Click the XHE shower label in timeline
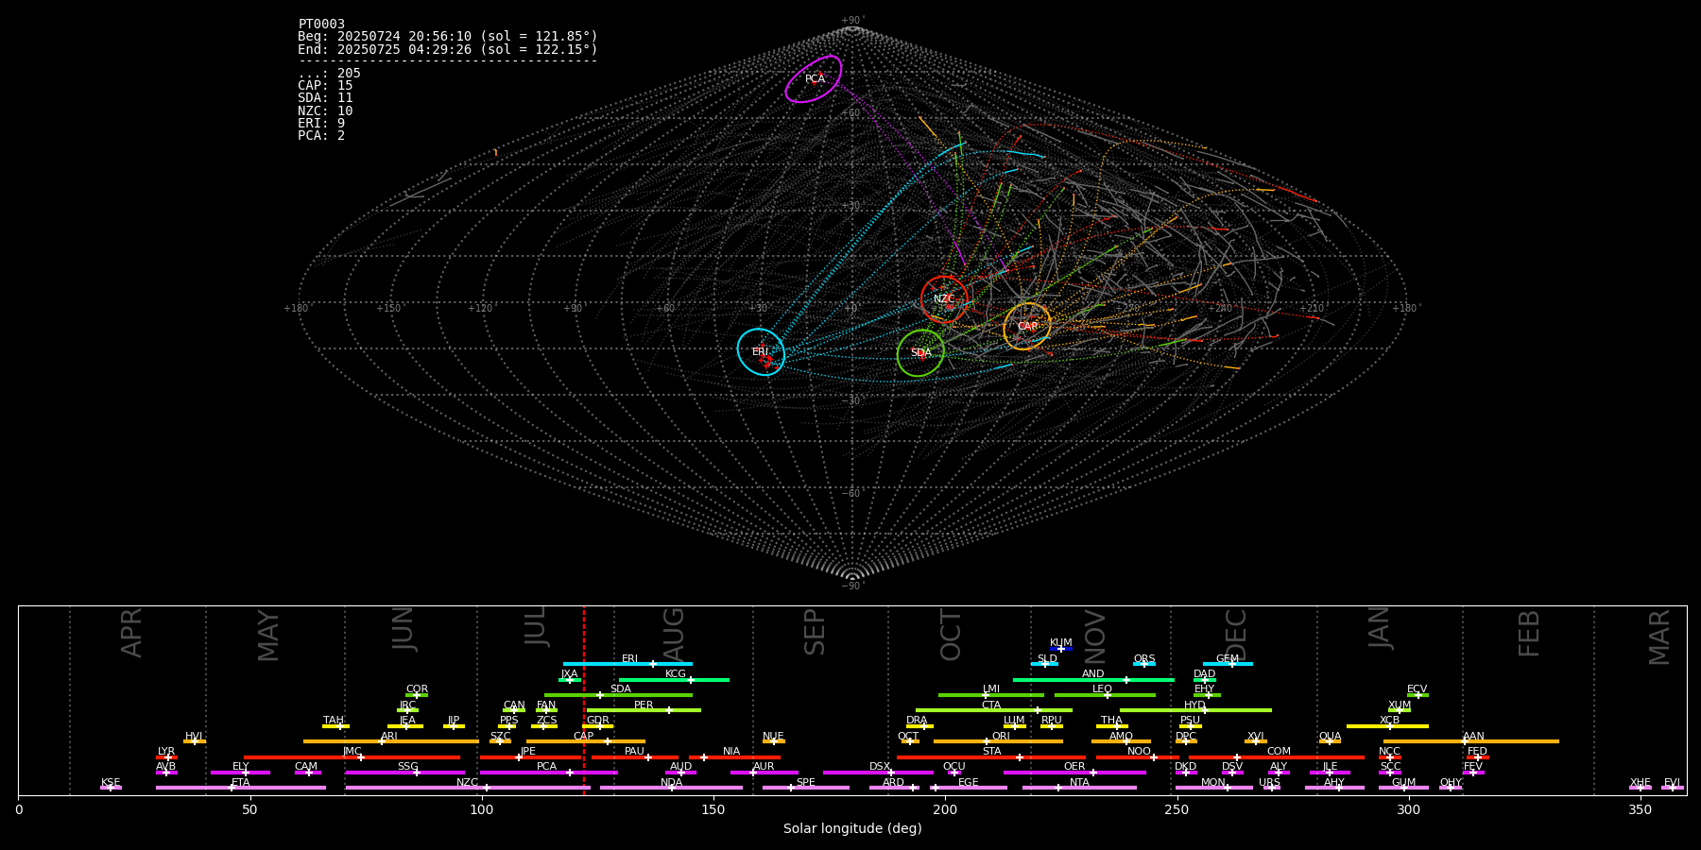Viewport: 1701px width, 850px height. point(1640,783)
